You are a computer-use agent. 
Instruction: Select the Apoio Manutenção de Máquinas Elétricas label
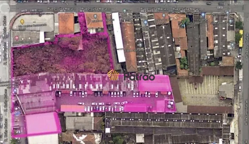[133, 17]
